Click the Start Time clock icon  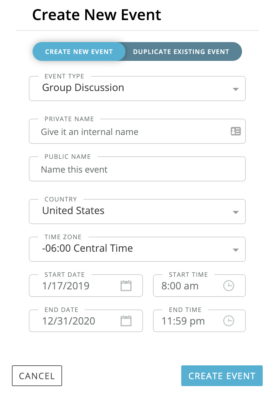229,286
